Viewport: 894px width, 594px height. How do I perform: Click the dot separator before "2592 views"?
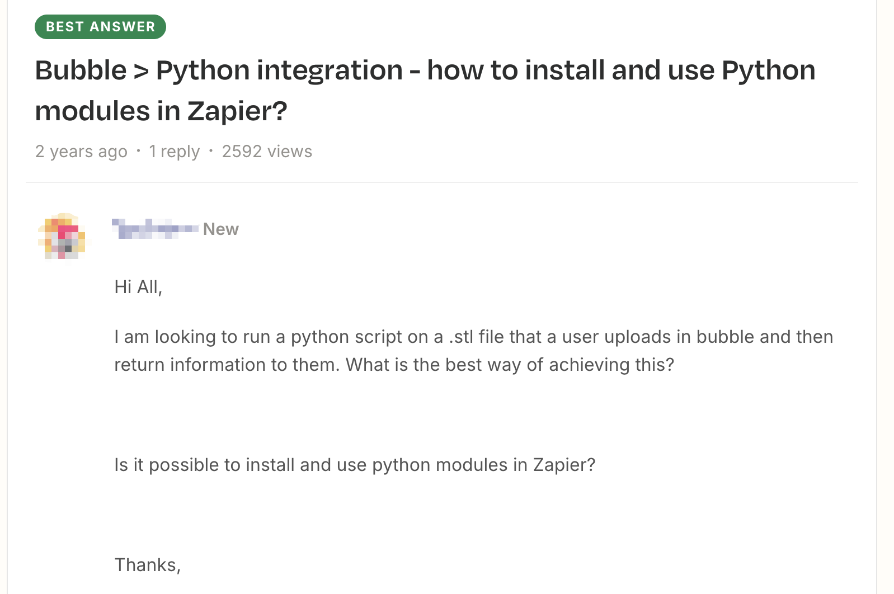(x=211, y=150)
